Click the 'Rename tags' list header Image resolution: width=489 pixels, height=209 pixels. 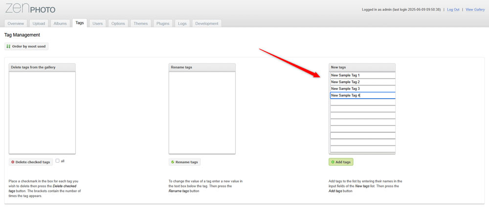click(202, 67)
